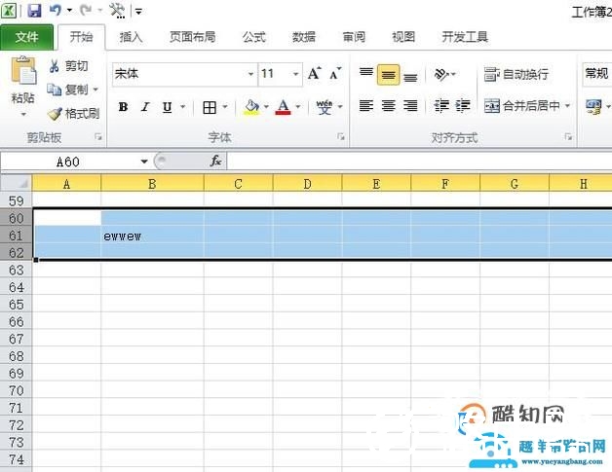The width and height of the screenshot is (612, 472).
Task: Decrease indent in alignment group
Action: pos(441,106)
